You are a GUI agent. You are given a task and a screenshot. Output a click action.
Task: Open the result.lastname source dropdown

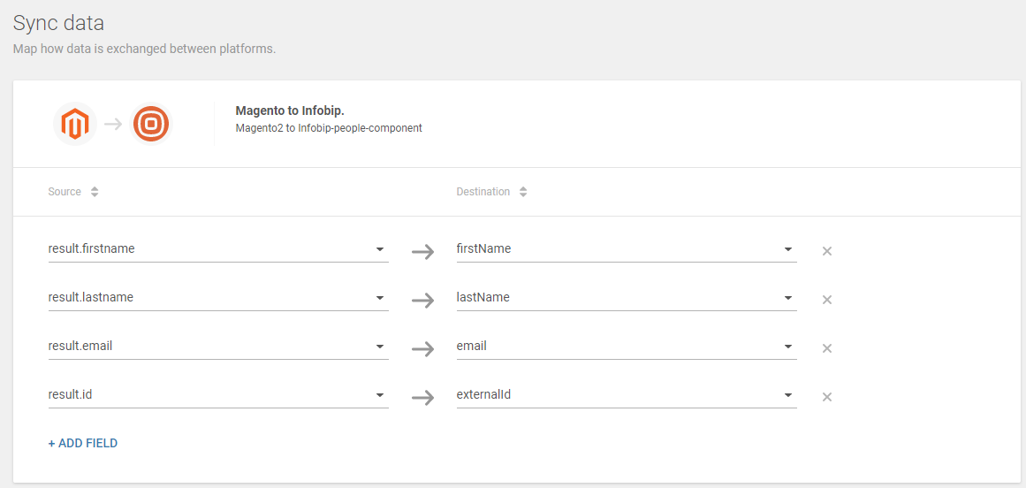pos(379,298)
